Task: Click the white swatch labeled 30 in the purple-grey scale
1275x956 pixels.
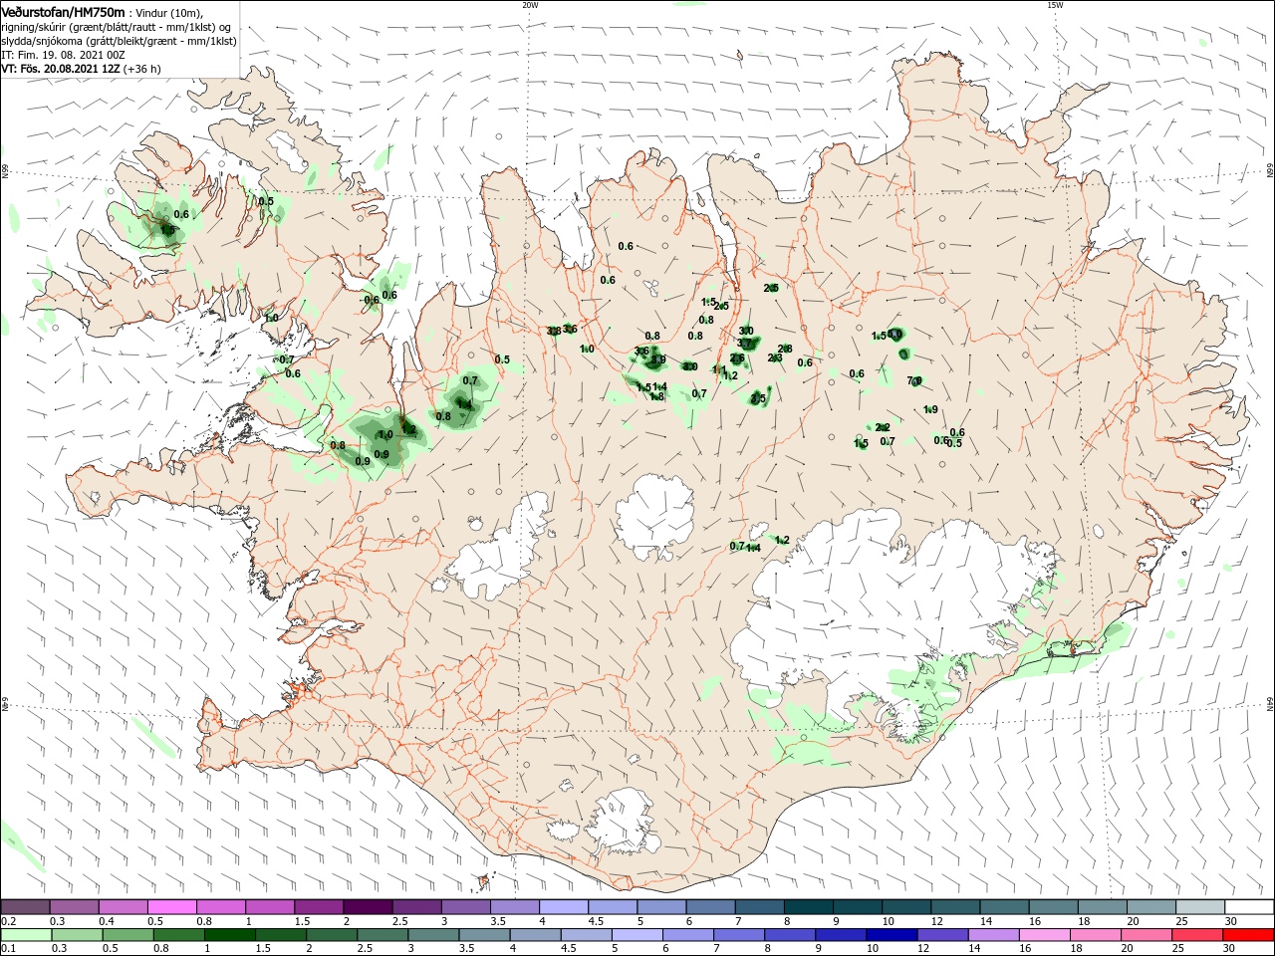Action: [x=1249, y=906]
